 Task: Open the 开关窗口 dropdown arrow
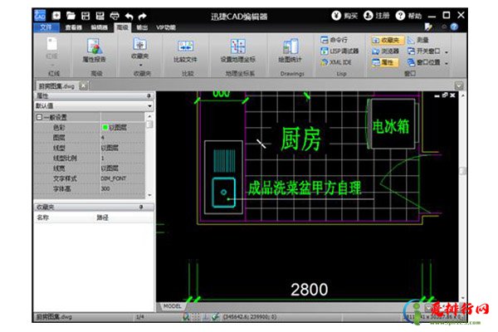447,52
